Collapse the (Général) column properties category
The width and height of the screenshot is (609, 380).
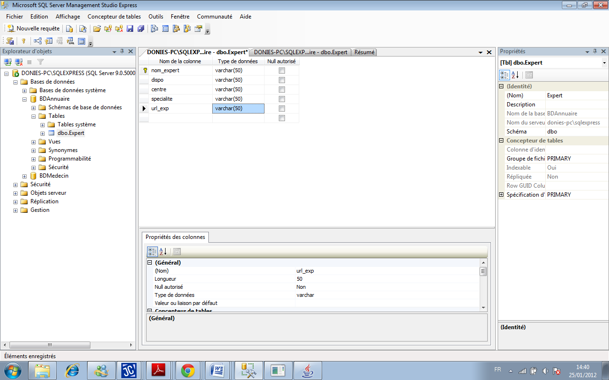point(149,263)
